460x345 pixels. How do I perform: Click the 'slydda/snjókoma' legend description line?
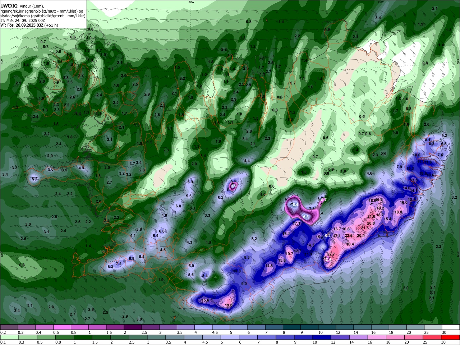43,15
